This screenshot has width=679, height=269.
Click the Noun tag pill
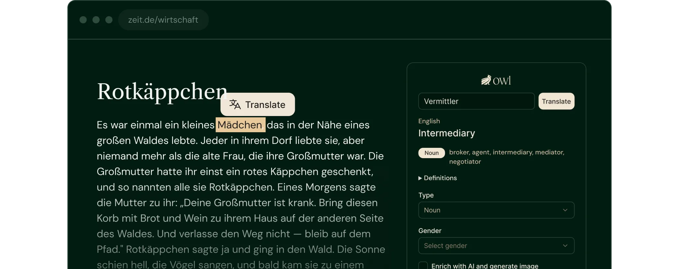[x=432, y=153]
